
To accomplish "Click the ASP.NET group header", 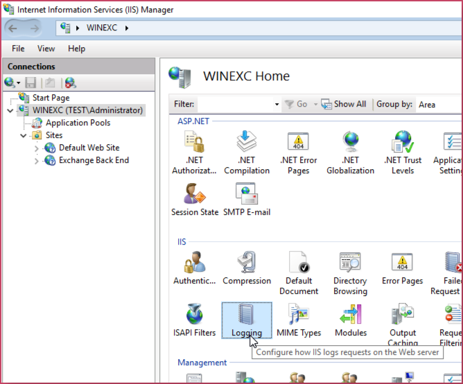I will 193,121.
